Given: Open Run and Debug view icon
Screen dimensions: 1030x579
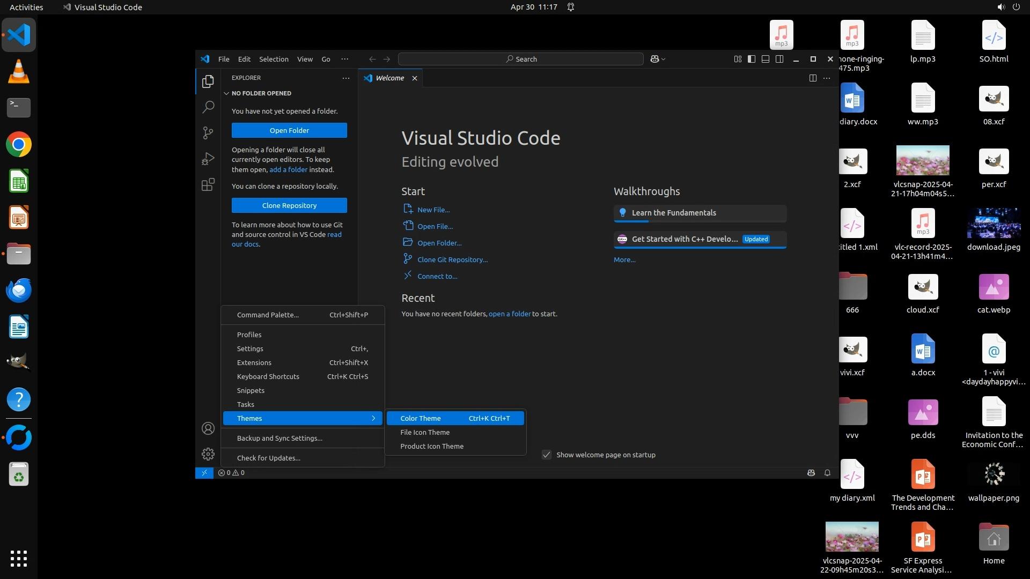Looking at the screenshot, I should [208, 159].
